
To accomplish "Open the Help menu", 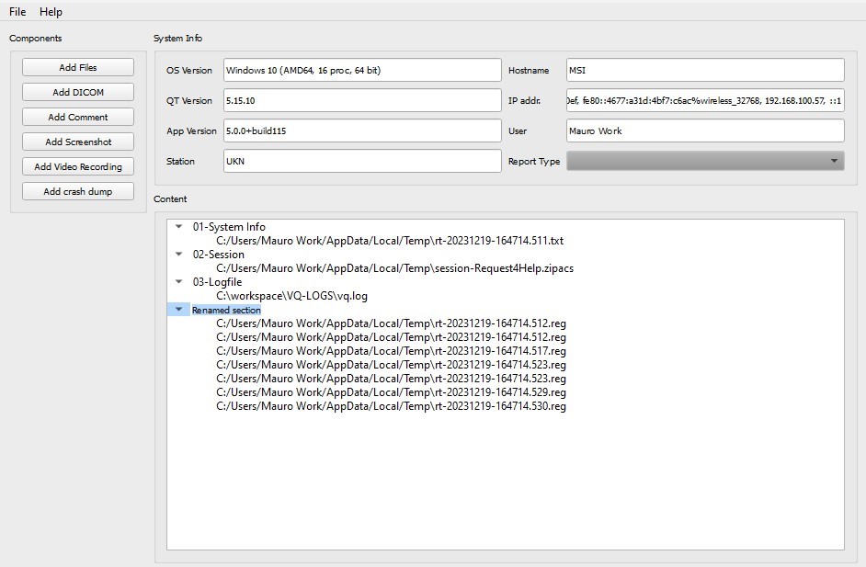I will point(51,12).
